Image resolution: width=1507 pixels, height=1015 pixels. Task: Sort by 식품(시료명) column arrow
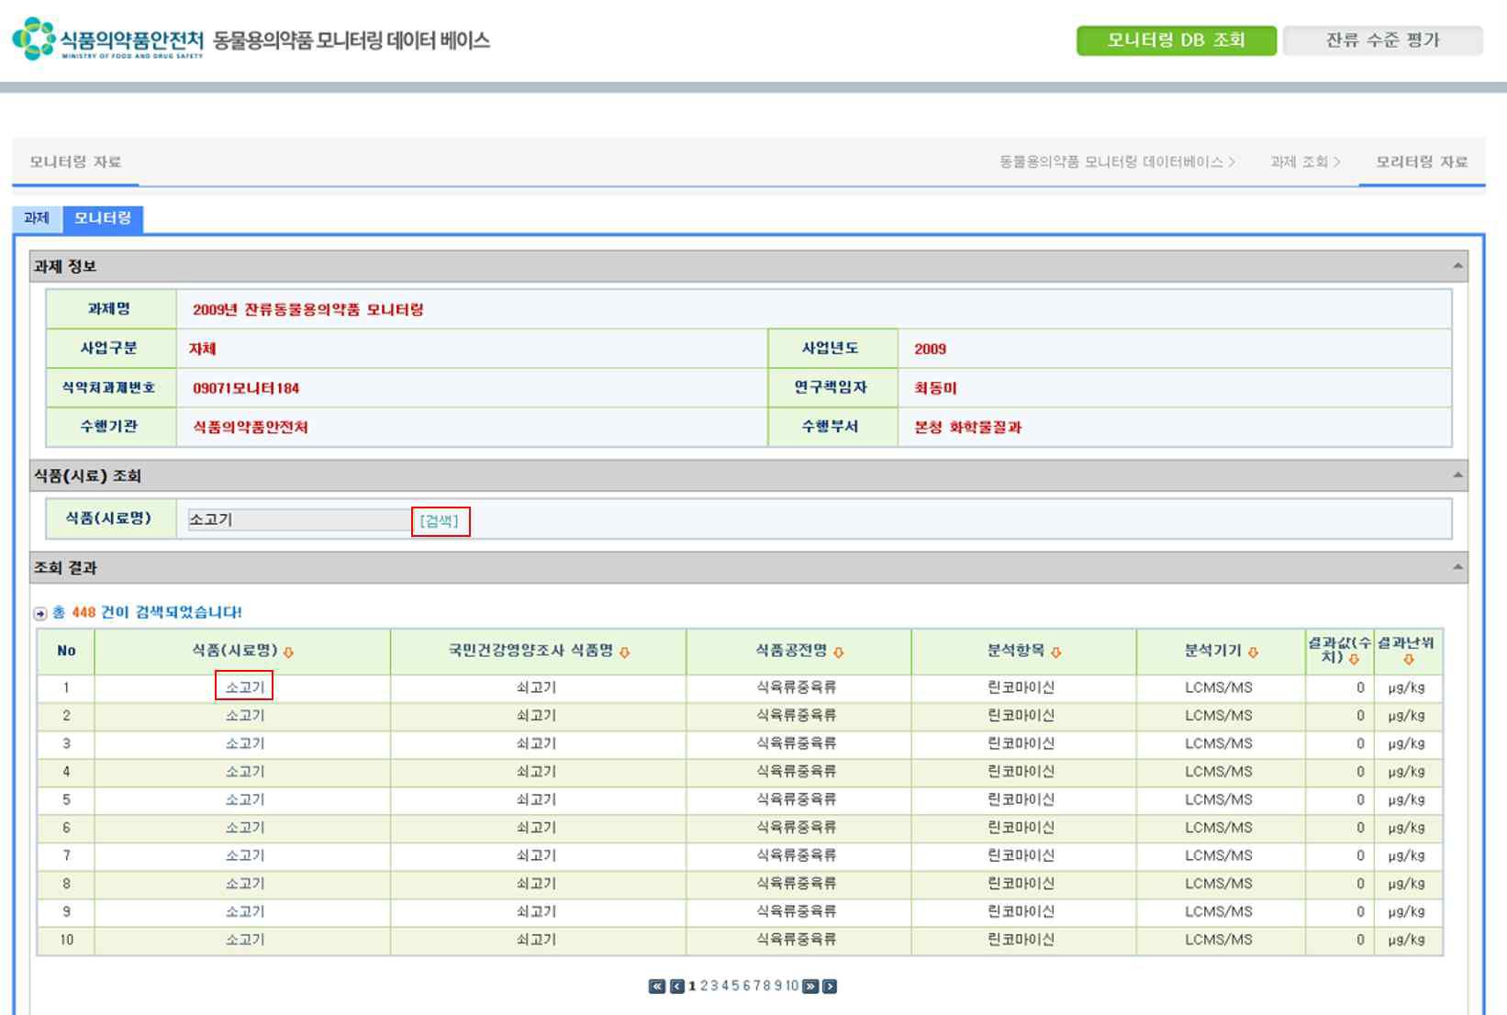click(288, 652)
